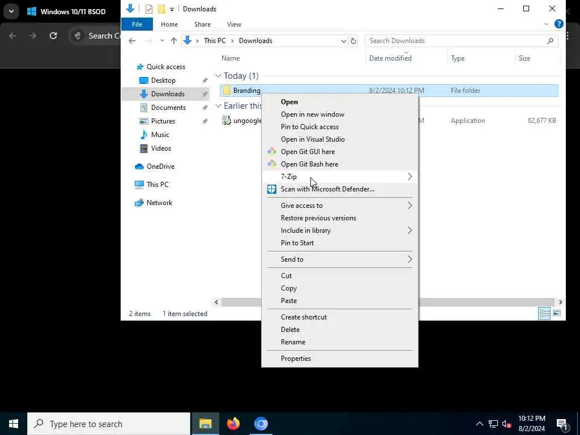This screenshot has width=580, height=435.
Task: Click the OneDrive cloud icon
Action: pyautogui.click(x=139, y=167)
